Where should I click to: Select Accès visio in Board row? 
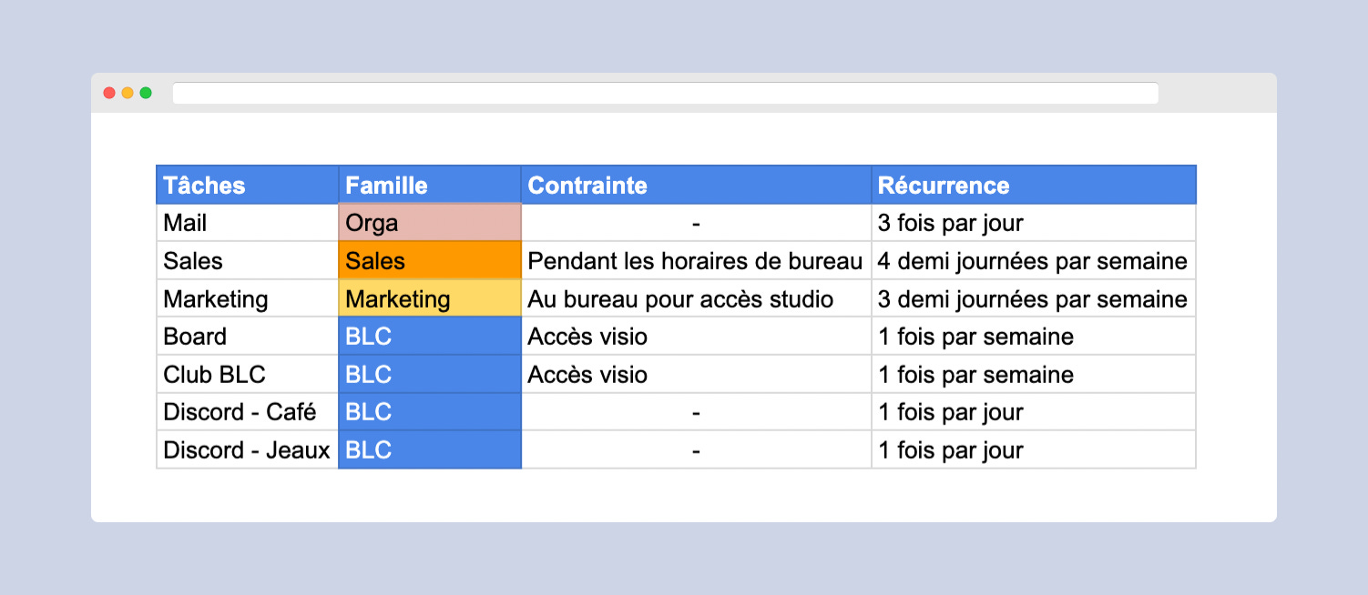click(x=696, y=337)
